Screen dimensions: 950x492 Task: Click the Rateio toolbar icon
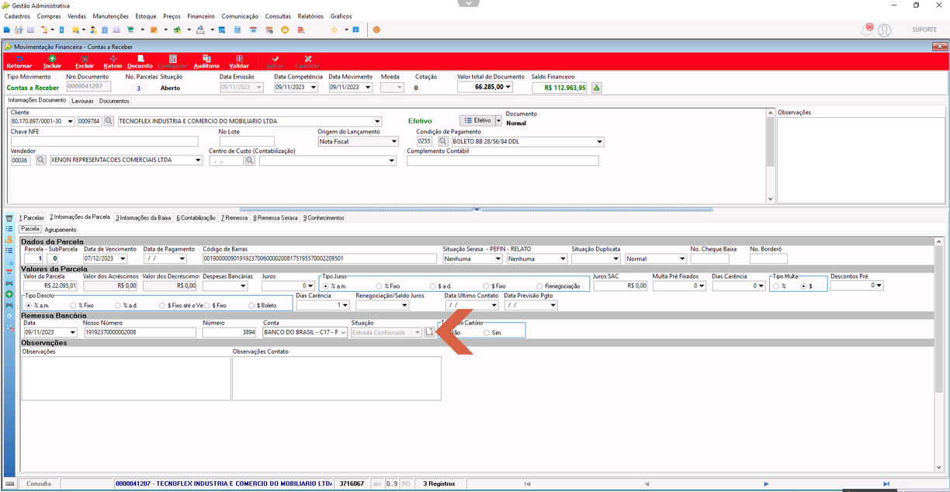point(113,62)
